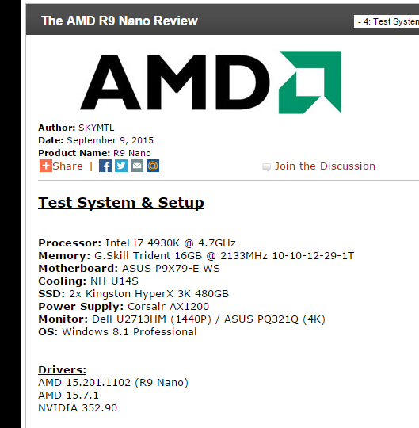The height and width of the screenshot is (428, 419).
Task: Click the orange @ mail icon
Action: click(153, 166)
